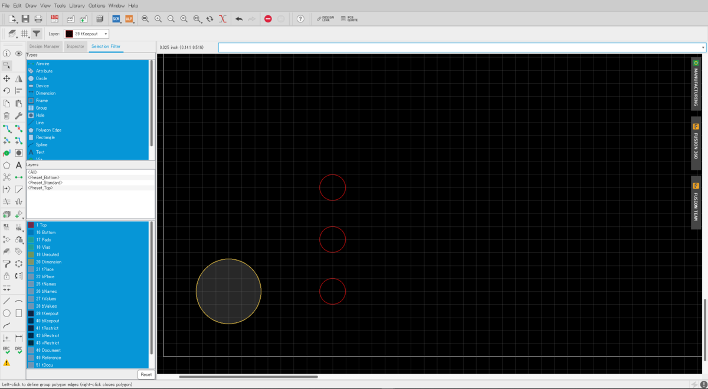Screen dimensions: 708x389
Task: Toggle Hole type in selection filter
Action: (87, 116)
